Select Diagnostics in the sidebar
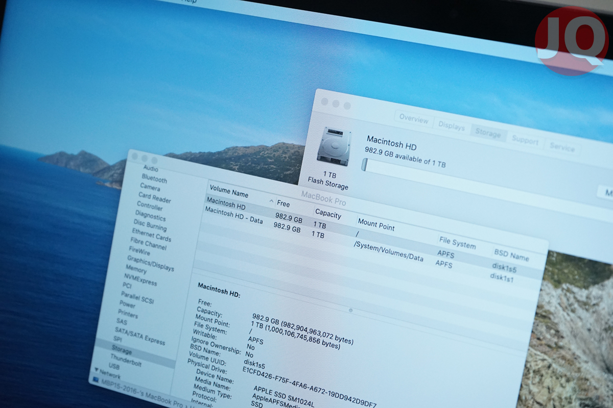The width and height of the screenshot is (613, 408). click(x=151, y=216)
